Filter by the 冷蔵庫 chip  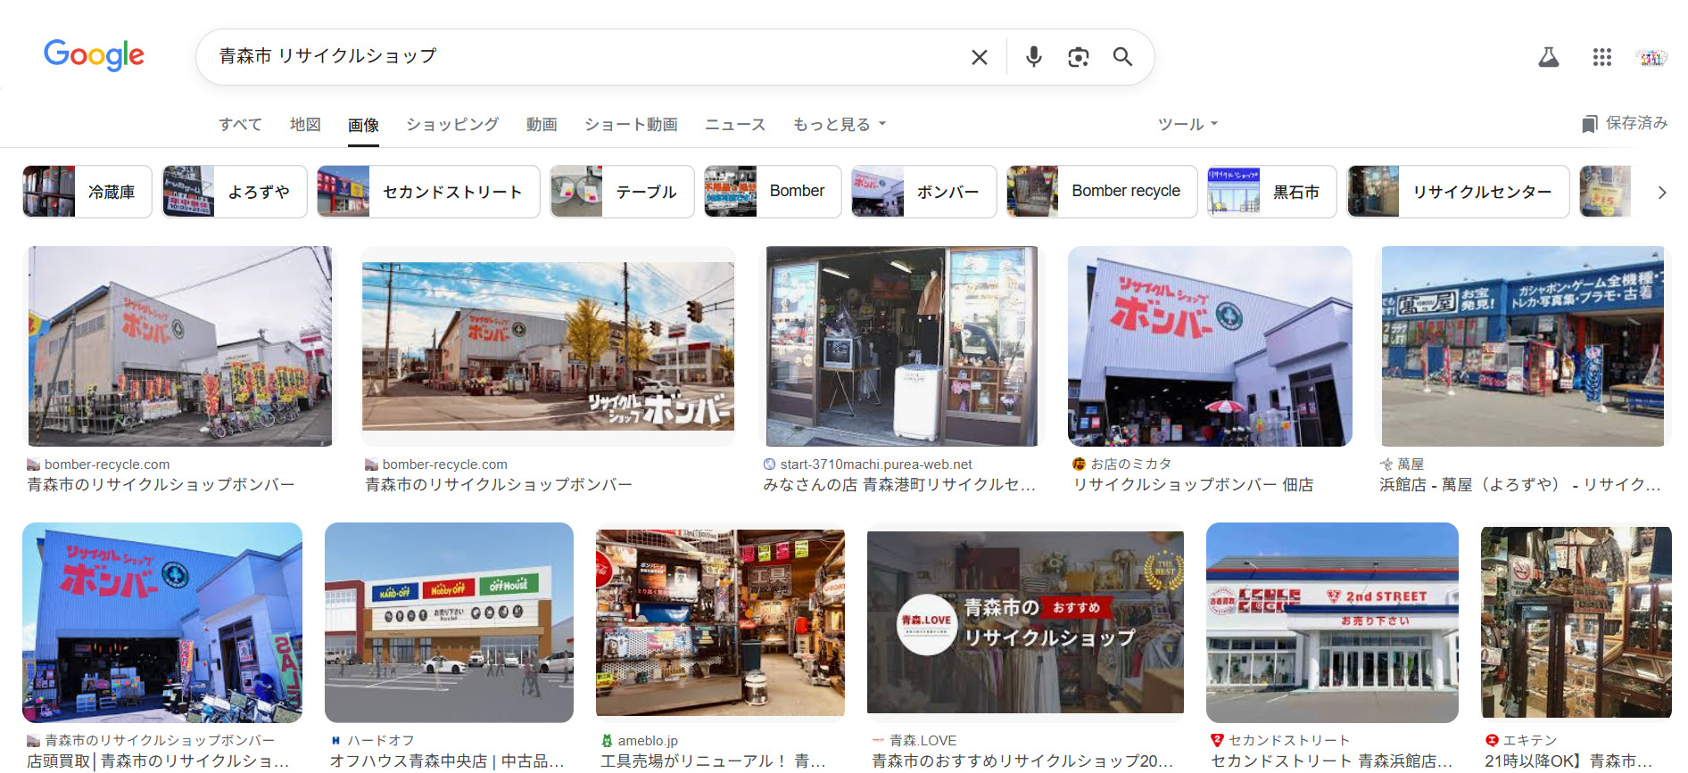(x=87, y=192)
